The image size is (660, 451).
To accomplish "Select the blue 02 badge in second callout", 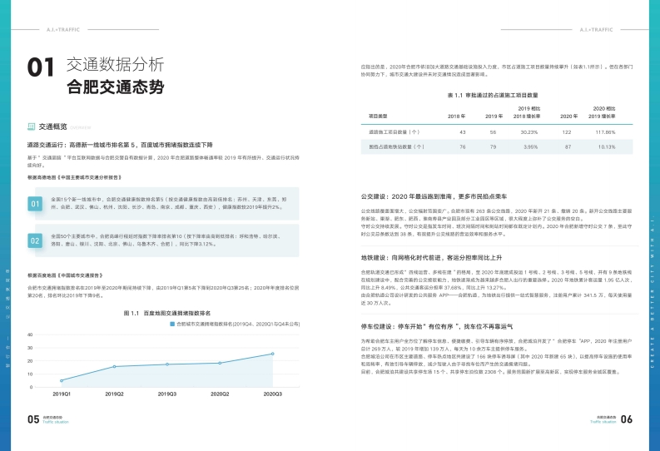I will point(35,241).
